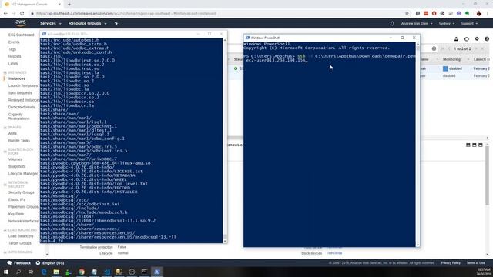Image resolution: width=493 pixels, height=277 pixels.
Task: Switch to the active PowerShell taskbar icon
Action: 157,272
